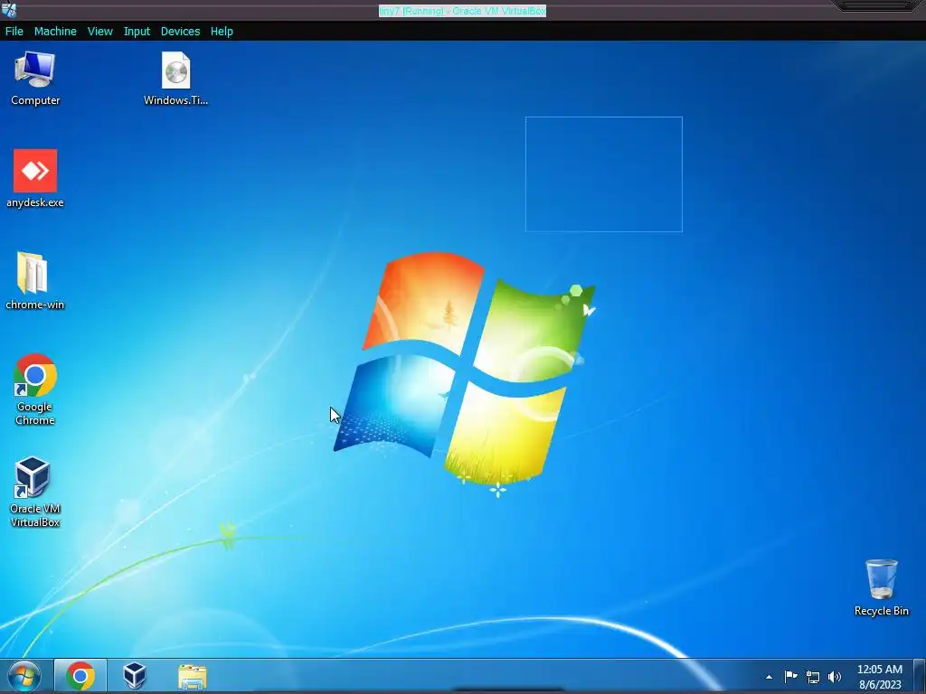Select the Windows.Ti... disc image file
Screen dimensions: 926x694
(175, 79)
